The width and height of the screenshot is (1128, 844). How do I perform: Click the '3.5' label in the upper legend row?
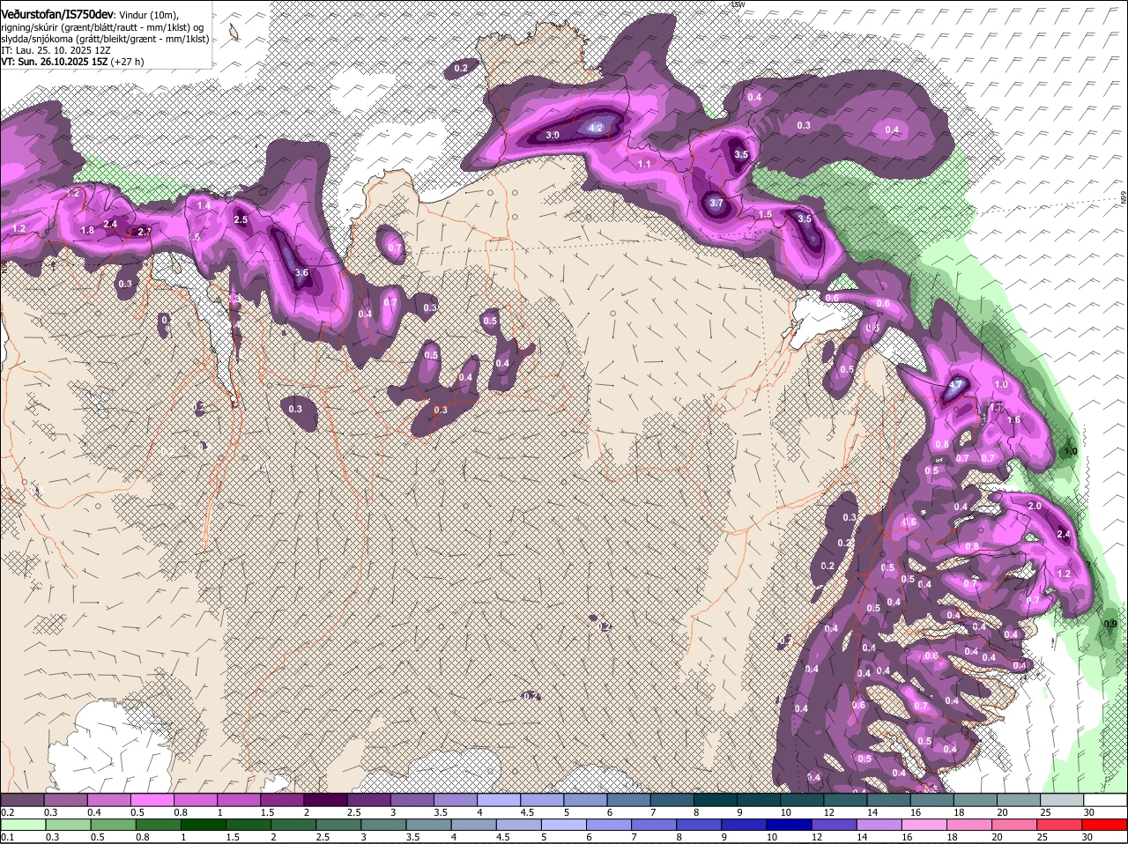[x=441, y=812]
